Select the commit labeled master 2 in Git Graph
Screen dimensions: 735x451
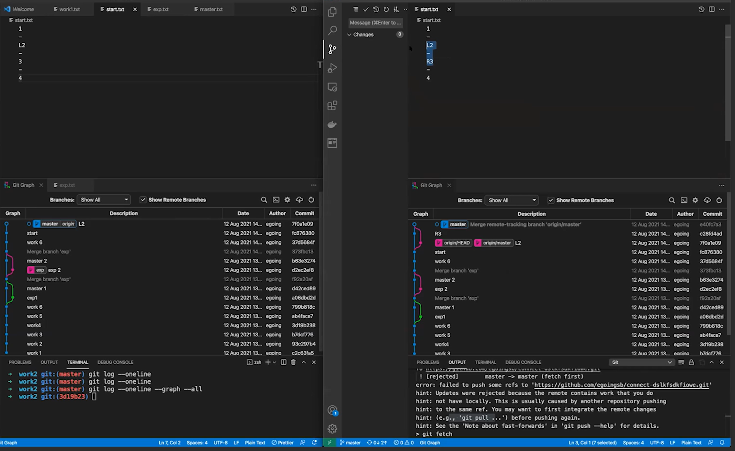pyautogui.click(x=37, y=261)
